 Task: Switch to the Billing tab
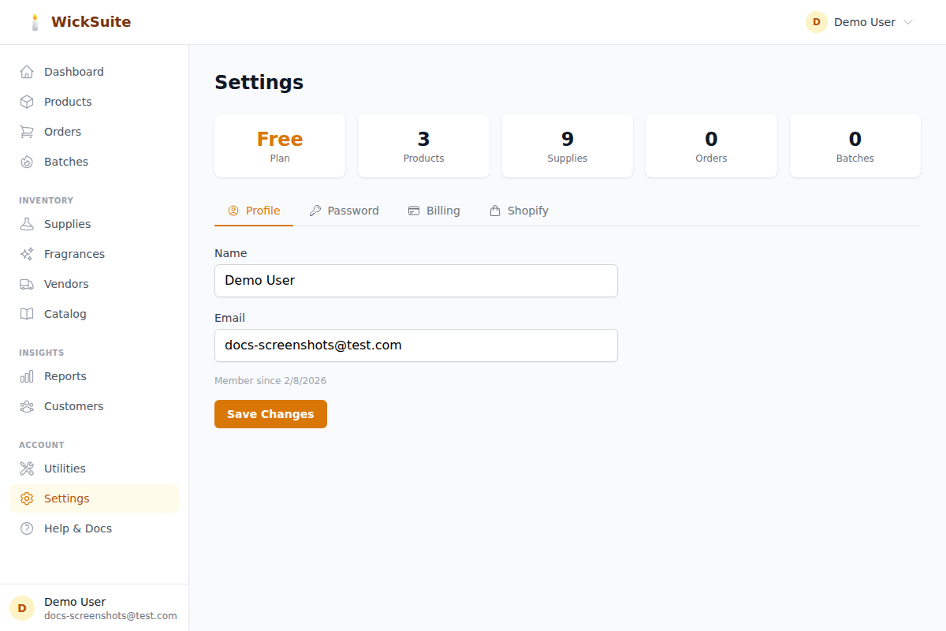[434, 210]
